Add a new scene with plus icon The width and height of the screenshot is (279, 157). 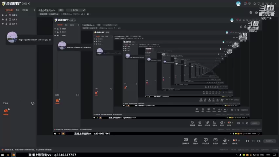pos(34,10)
